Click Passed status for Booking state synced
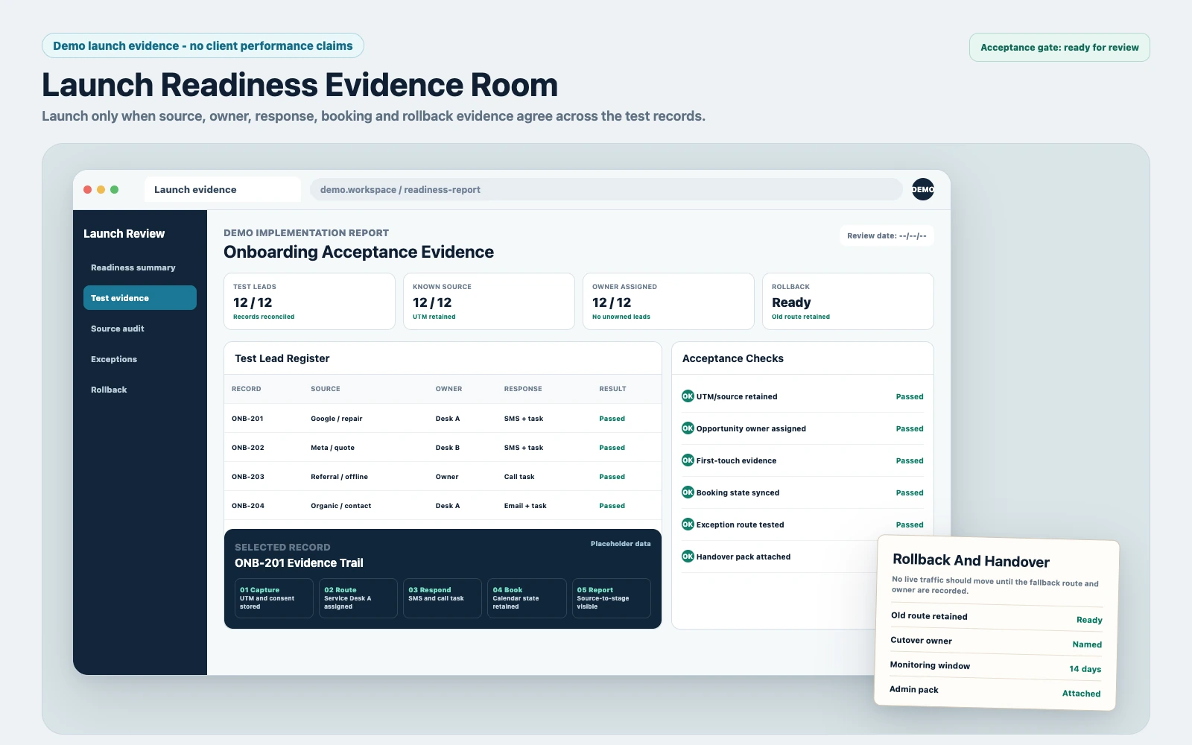The image size is (1192, 745). coord(910,492)
